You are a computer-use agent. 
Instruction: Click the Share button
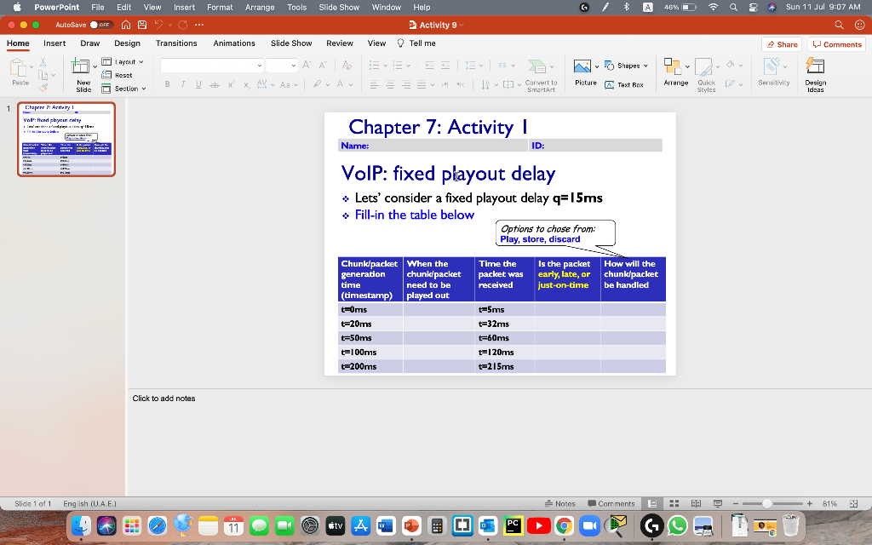782,43
